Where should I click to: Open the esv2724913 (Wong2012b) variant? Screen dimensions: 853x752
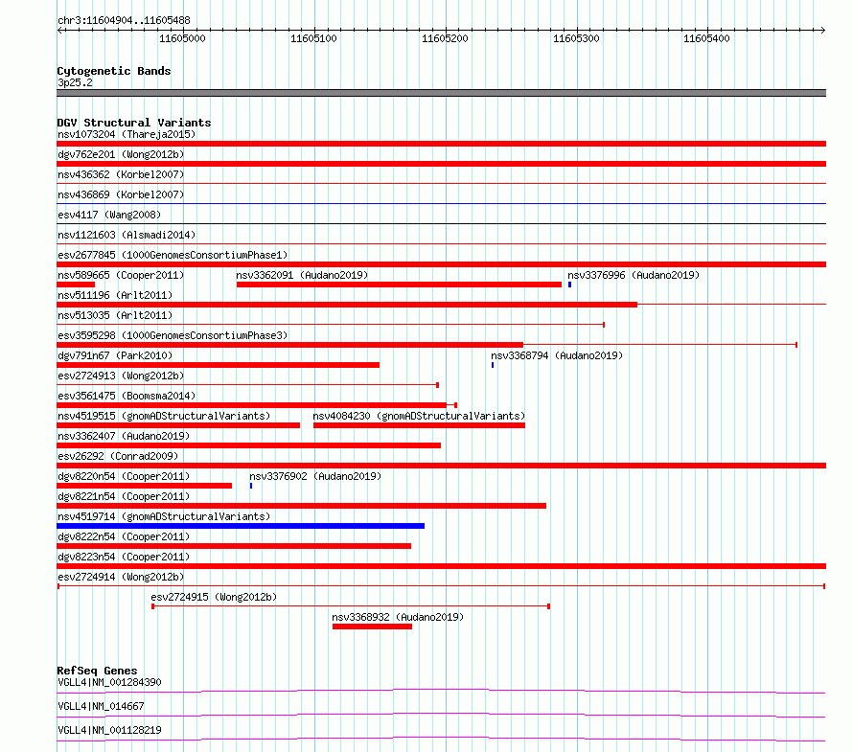[x=121, y=376]
